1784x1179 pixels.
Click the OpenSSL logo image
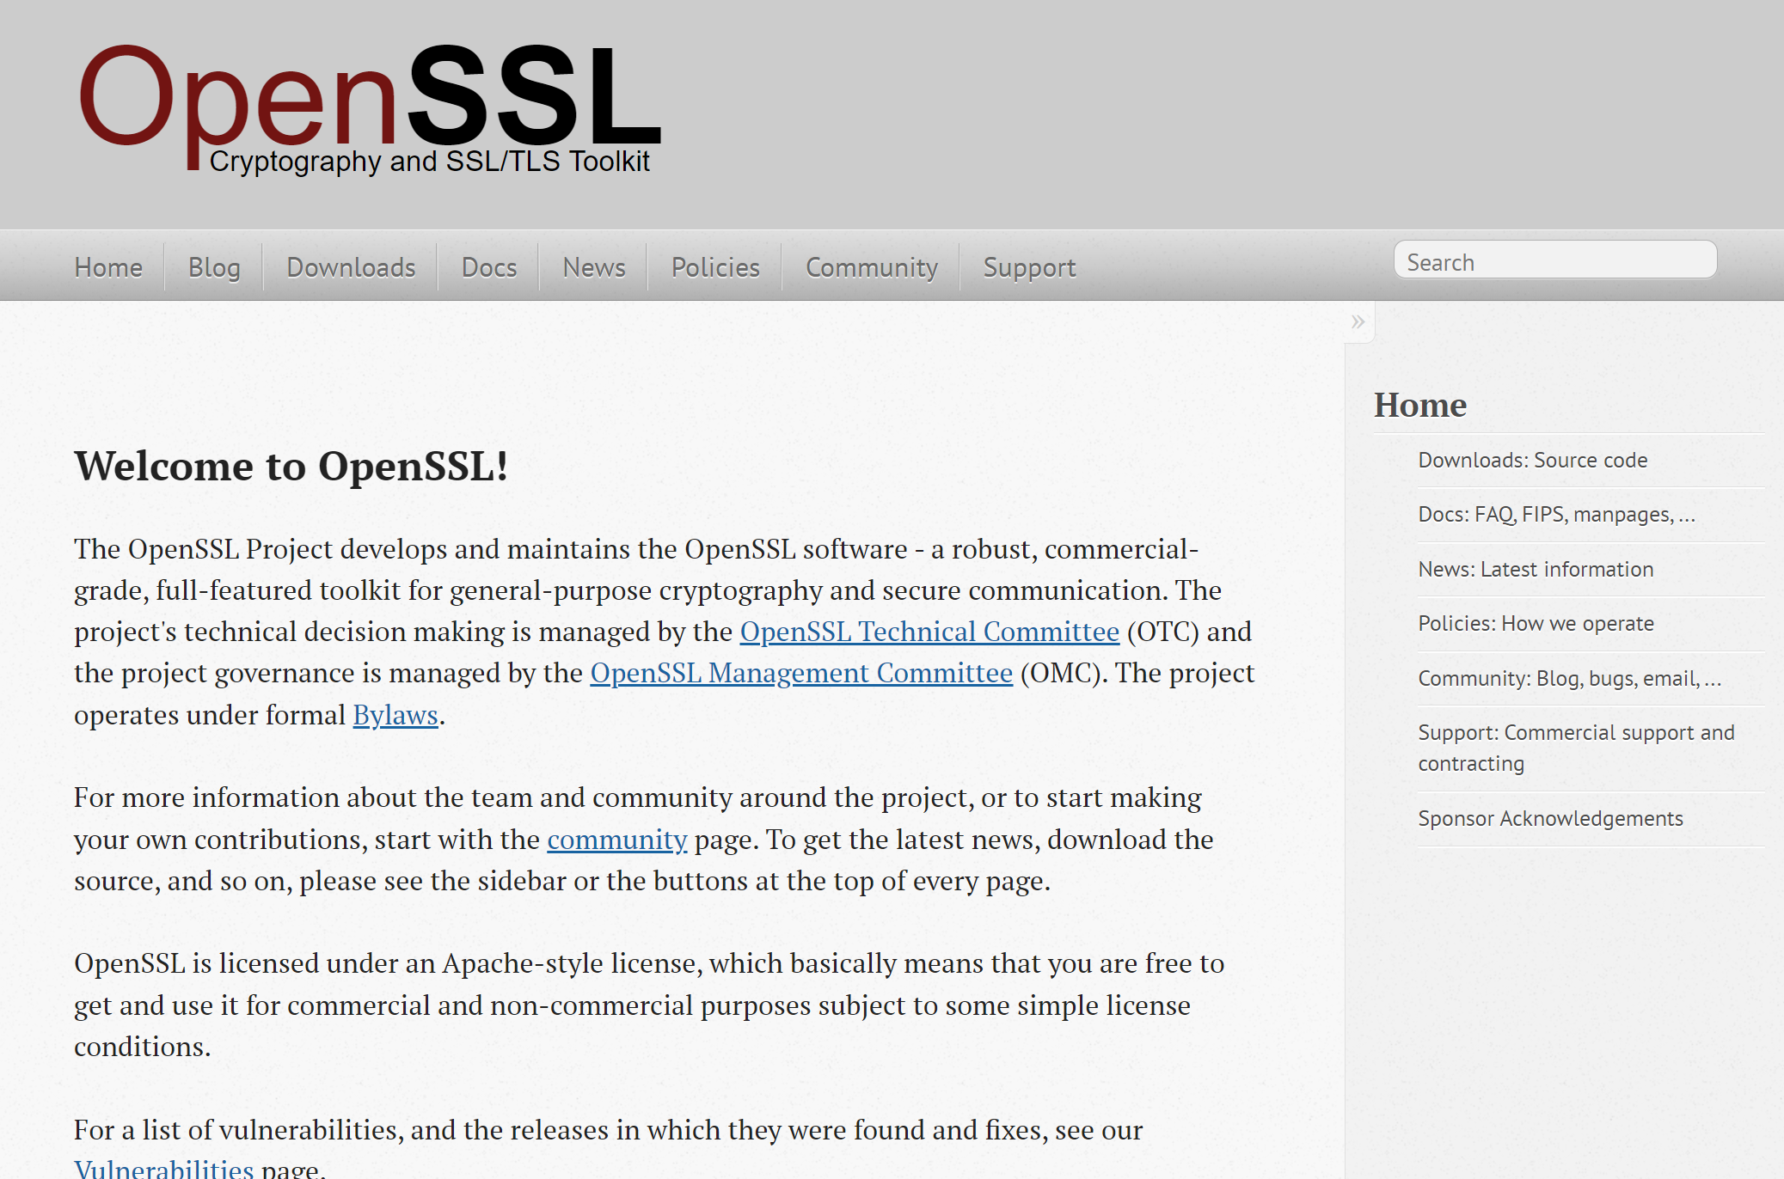pos(370,107)
